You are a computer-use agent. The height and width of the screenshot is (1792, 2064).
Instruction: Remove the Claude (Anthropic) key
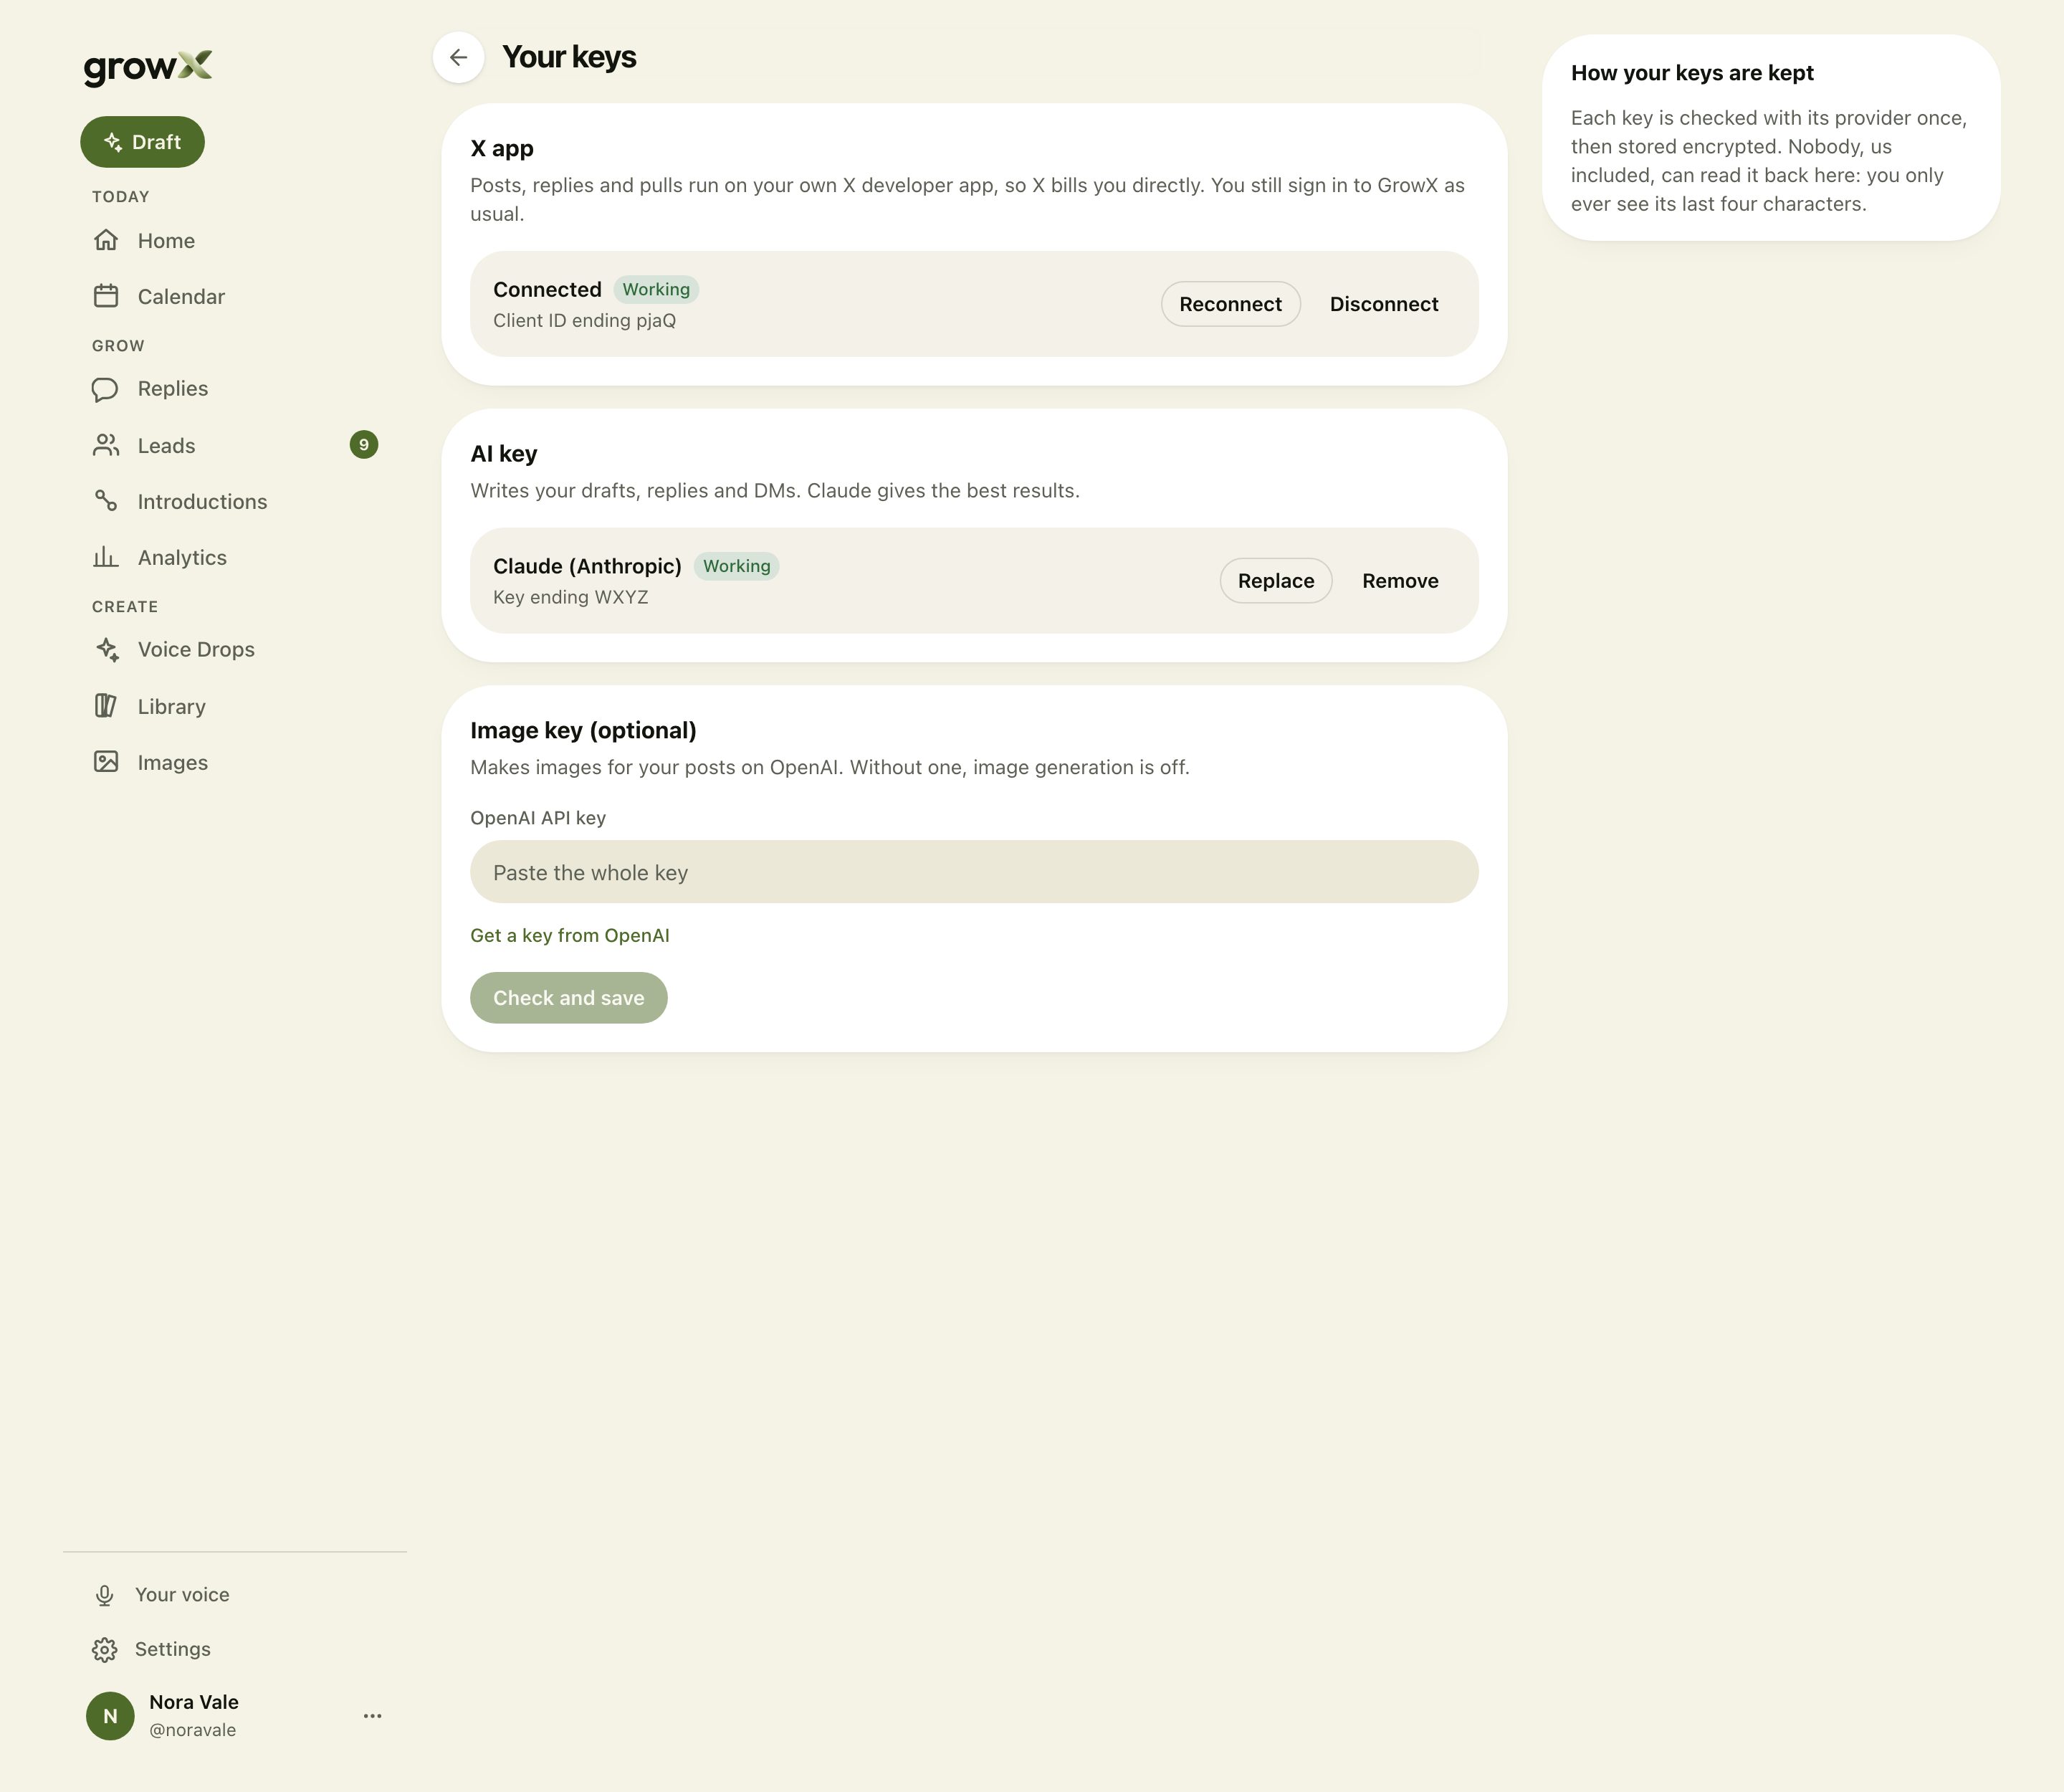point(1400,581)
